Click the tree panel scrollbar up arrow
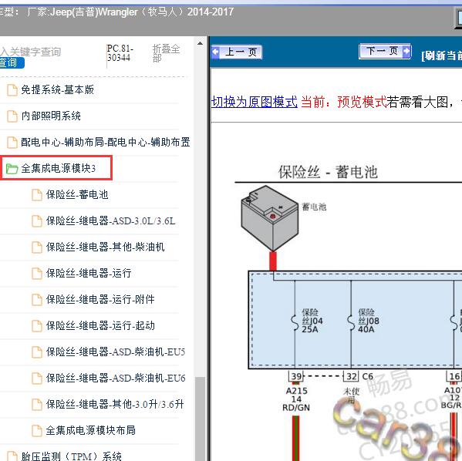 tap(200, 44)
